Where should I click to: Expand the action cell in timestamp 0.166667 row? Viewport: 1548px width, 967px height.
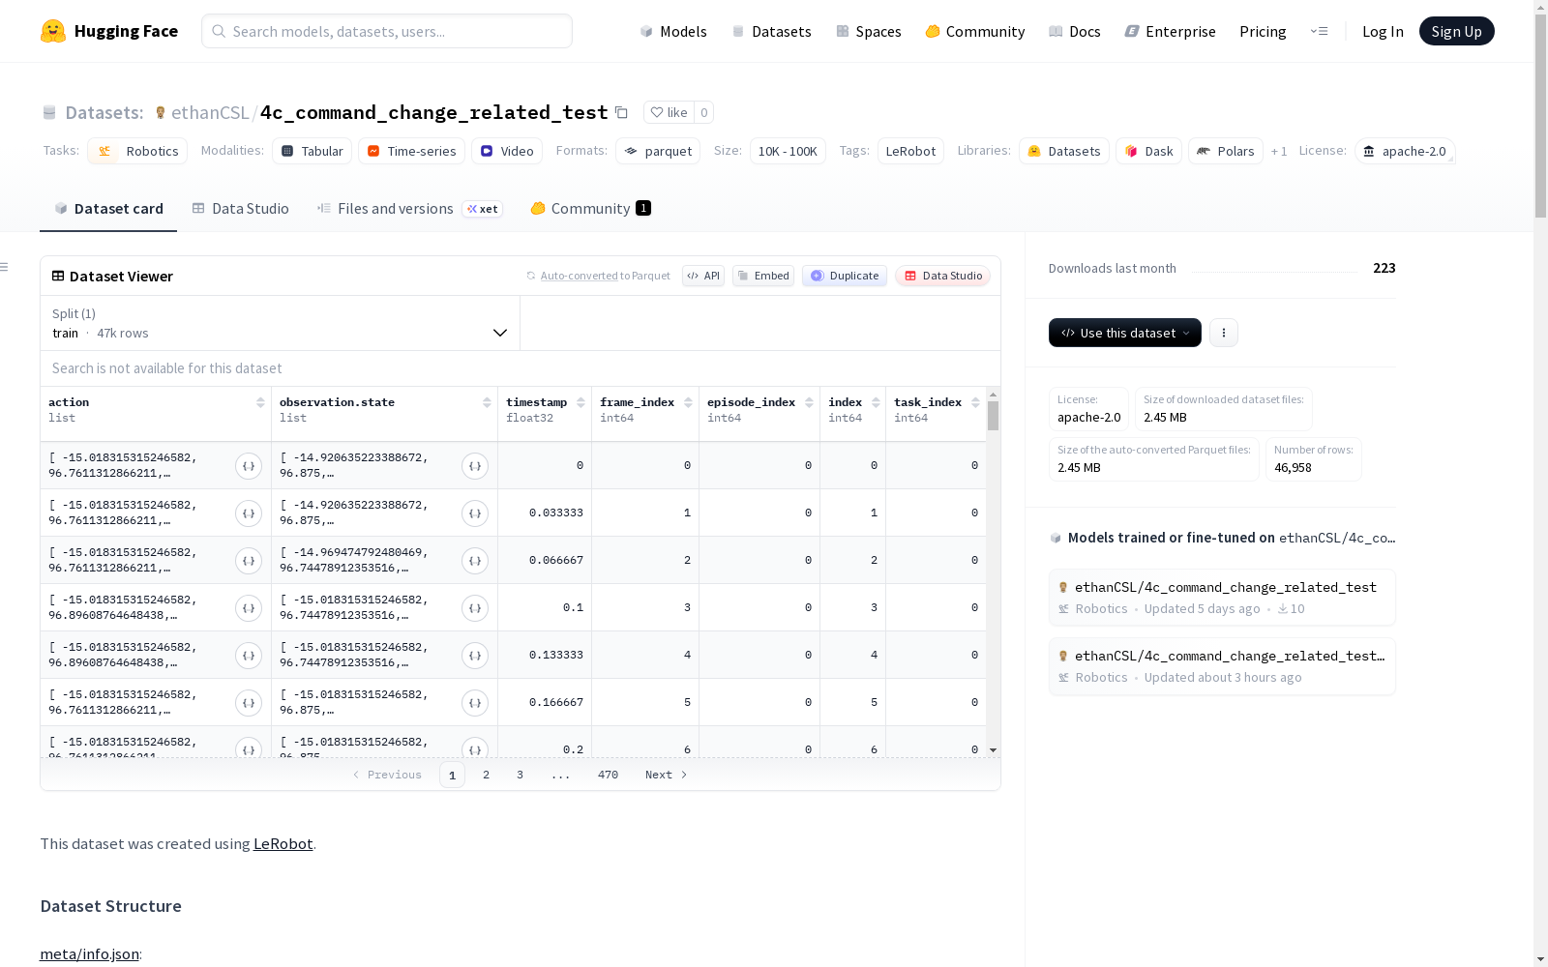[249, 703]
